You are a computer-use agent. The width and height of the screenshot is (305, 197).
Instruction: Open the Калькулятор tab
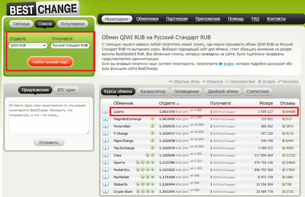tap(153, 91)
